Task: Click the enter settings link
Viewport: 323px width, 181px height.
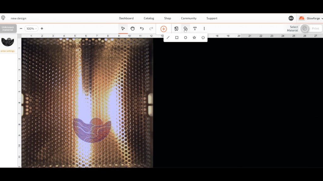Action: click(x=8, y=51)
